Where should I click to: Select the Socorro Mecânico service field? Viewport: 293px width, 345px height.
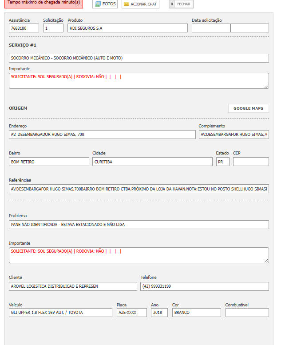[139, 58]
